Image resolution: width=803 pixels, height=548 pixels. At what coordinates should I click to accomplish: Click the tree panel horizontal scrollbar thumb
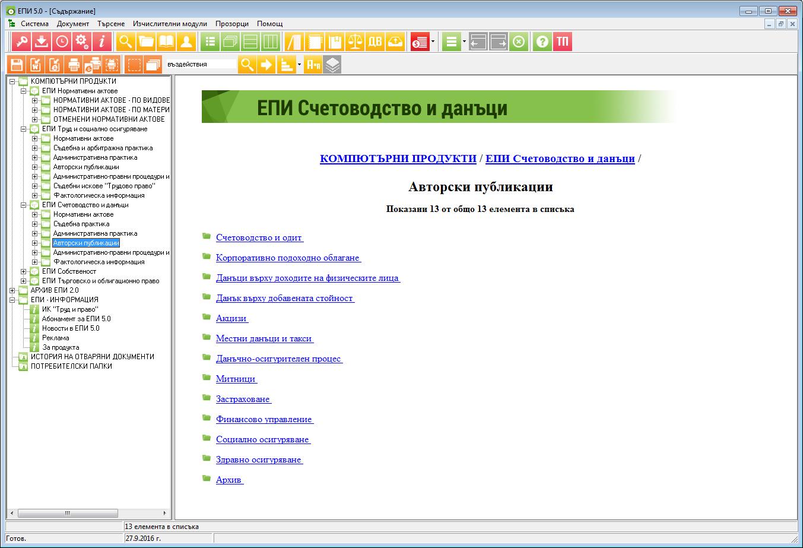tap(68, 513)
